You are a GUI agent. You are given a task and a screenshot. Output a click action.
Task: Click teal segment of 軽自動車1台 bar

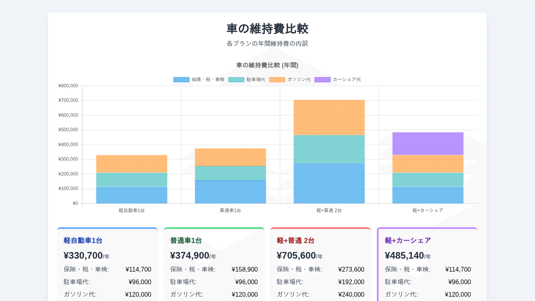(x=132, y=180)
